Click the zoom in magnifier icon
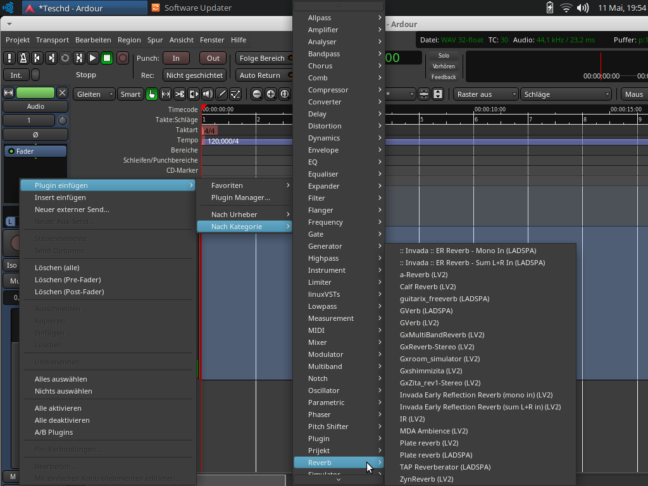The width and height of the screenshot is (648, 486). [271, 94]
